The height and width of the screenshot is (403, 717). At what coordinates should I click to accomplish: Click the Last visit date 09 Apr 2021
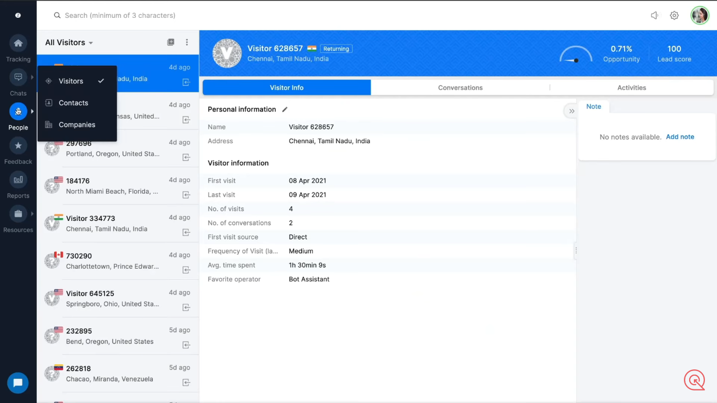[308, 195]
